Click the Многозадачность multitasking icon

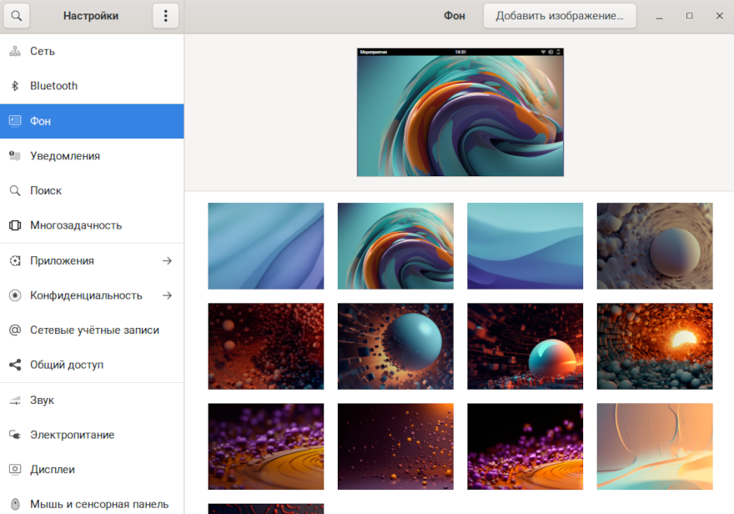point(14,225)
